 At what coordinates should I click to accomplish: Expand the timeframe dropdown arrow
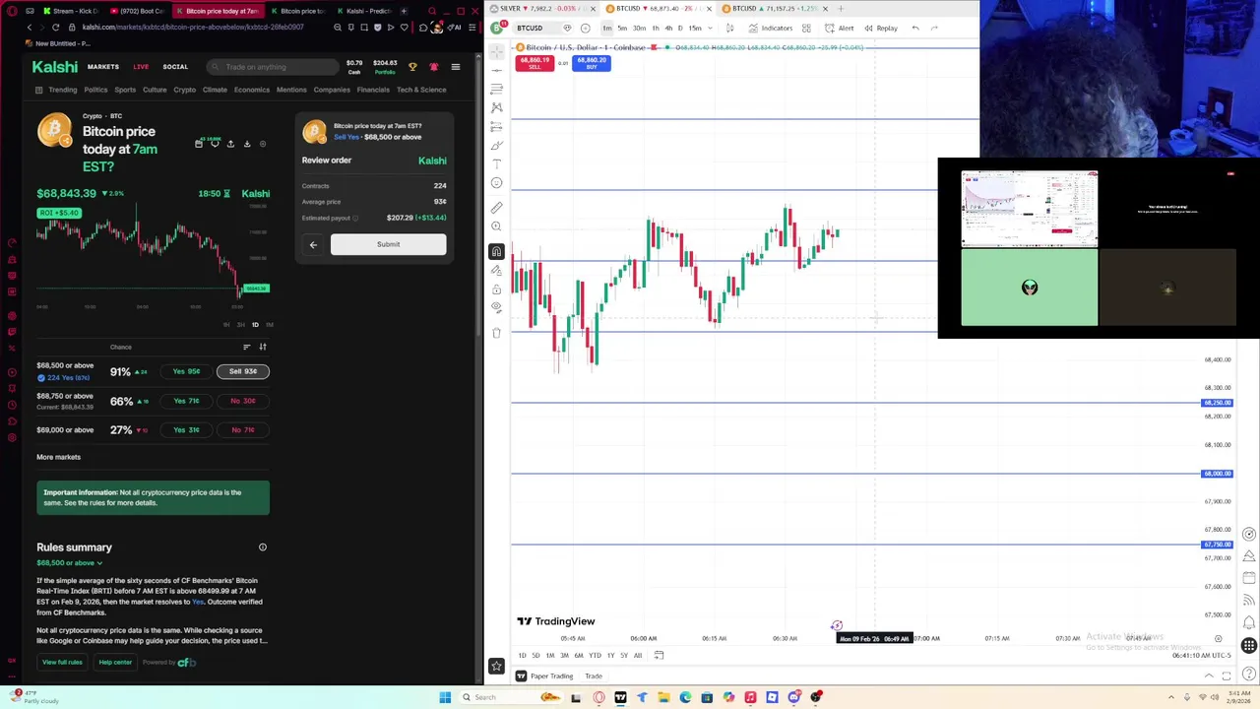click(x=712, y=28)
